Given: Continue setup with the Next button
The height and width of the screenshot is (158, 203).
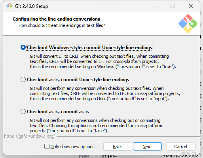Looking at the screenshot, I should (147, 147).
